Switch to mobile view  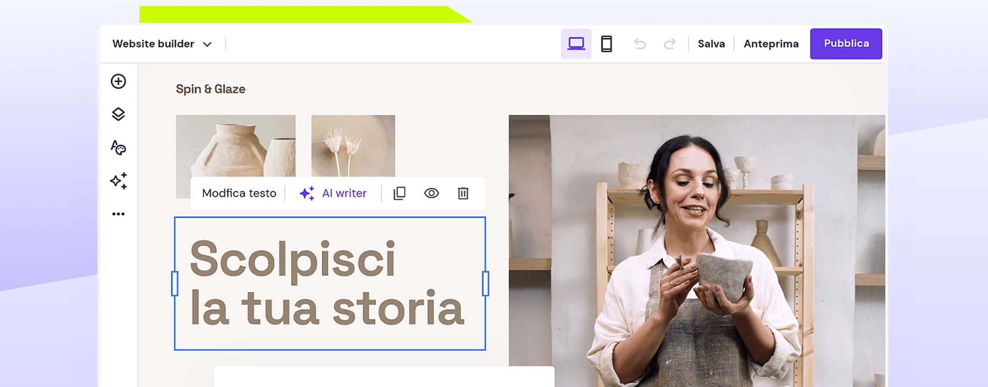pyautogui.click(x=607, y=44)
